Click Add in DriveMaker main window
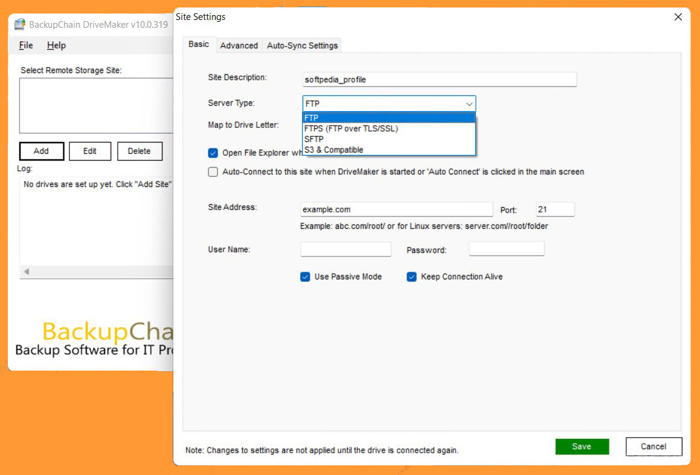The width and height of the screenshot is (700, 475). click(42, 151)
